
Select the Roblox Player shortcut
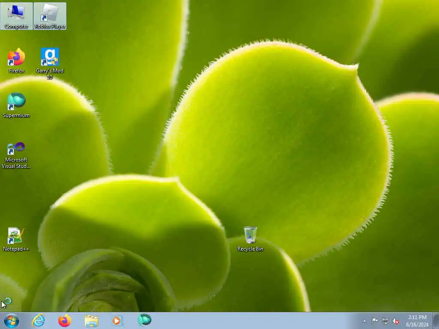50,16
